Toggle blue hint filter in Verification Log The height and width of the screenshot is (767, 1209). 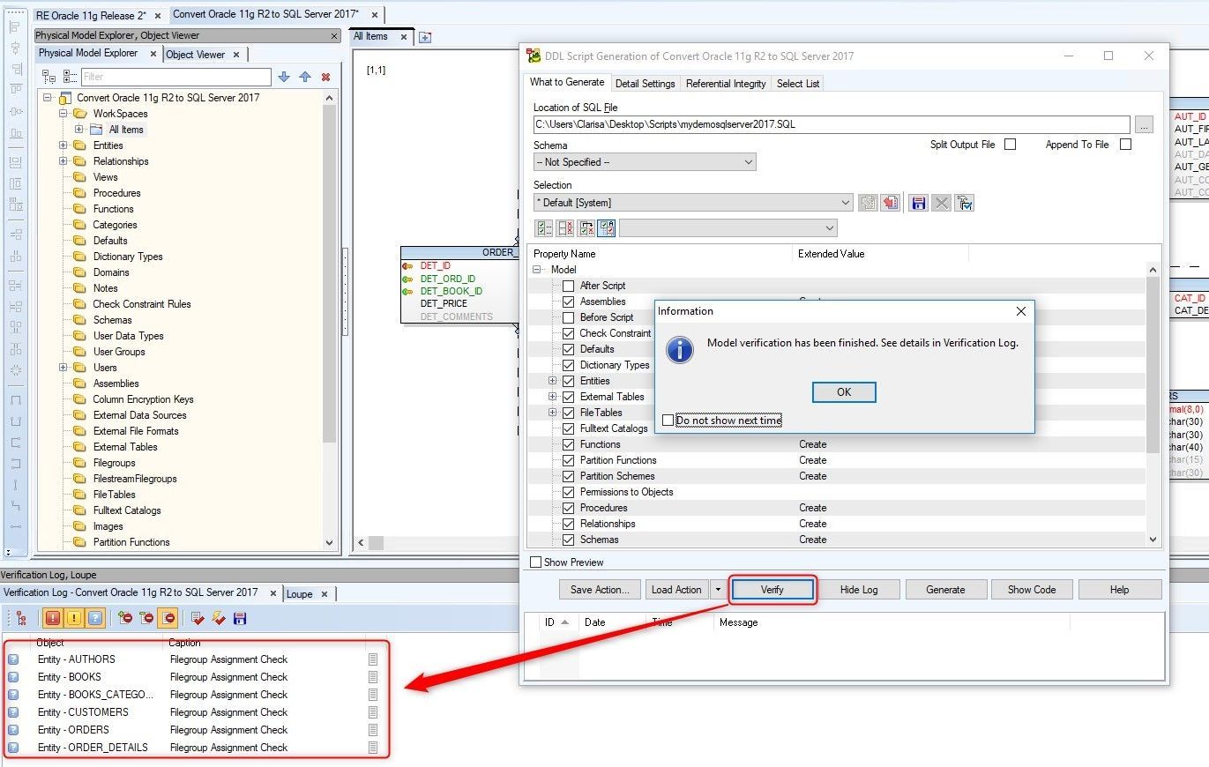(x=95, y=618)
